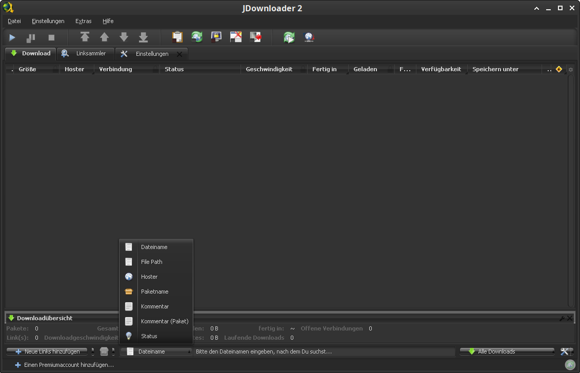Click the round status icon at bottom right
This screenshot has width=580, height=373.
click(x=570, y=365)
